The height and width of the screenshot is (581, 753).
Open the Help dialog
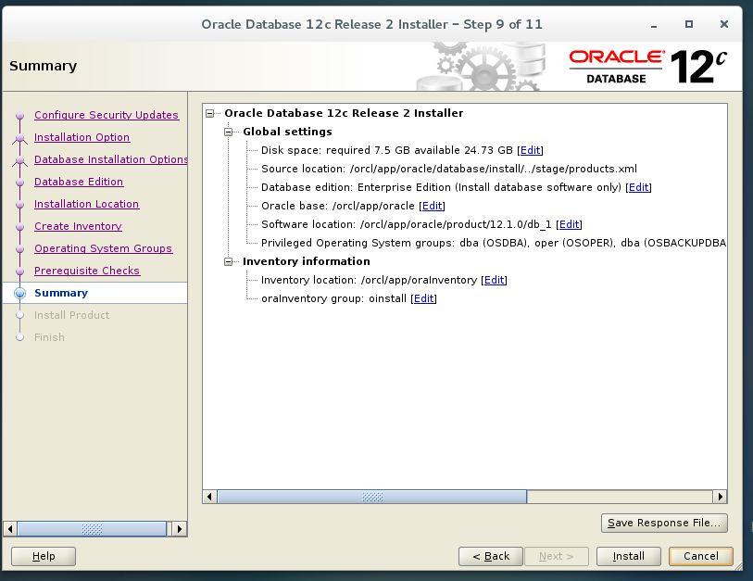pyautogui.click(x=43, y=556)
